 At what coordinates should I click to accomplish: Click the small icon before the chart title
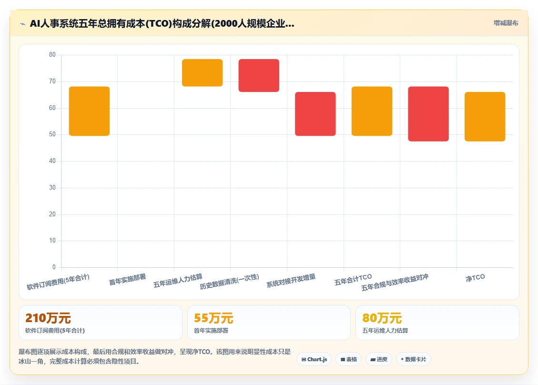pyautogui.click(x=23, y=24)
